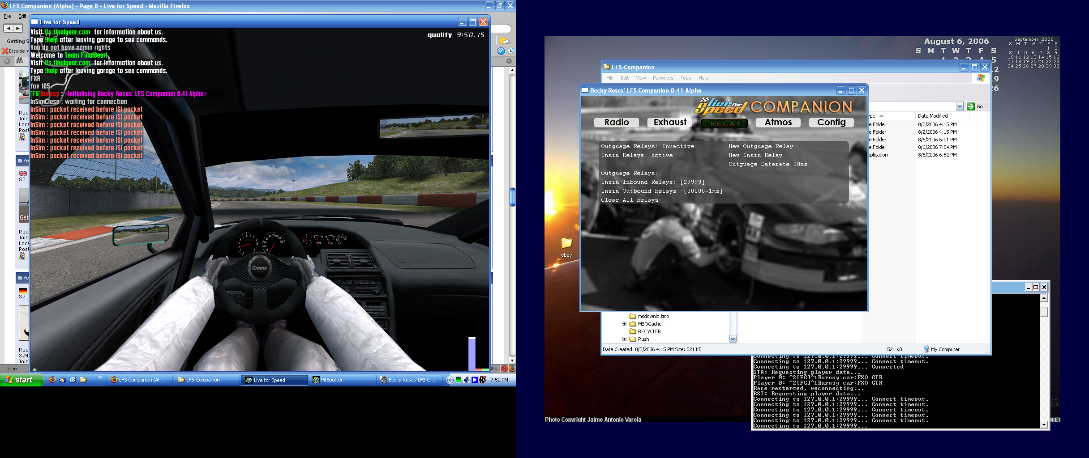1089x458 pixels.
Task: Switch to Becky Roses' LFS taskbar button
Action: (x=409, y=380)
